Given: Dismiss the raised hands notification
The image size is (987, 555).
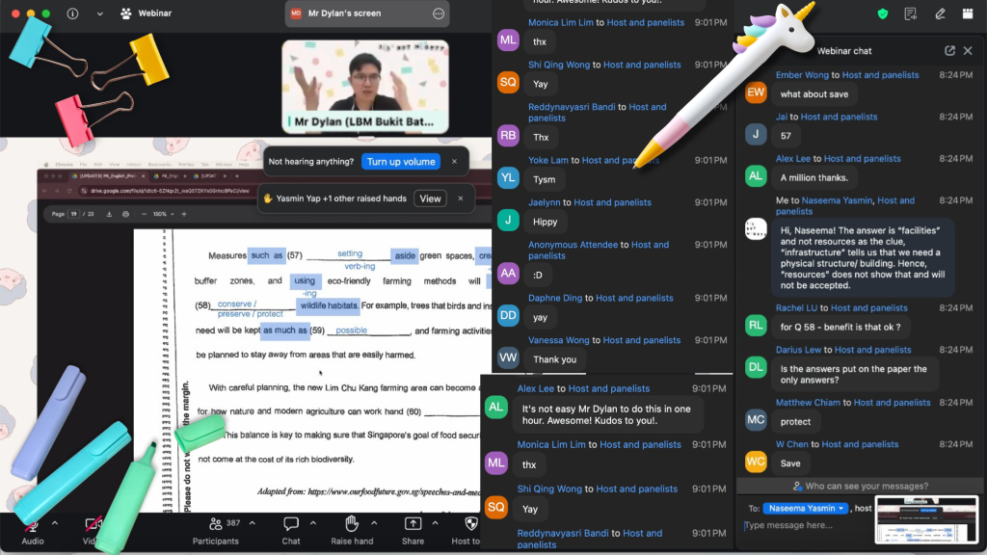Looking at the screenshot, I should [460, 198].
